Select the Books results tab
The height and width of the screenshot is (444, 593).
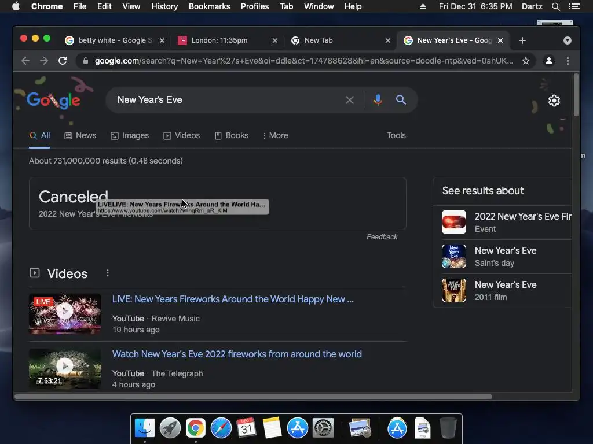pos(231,135)
